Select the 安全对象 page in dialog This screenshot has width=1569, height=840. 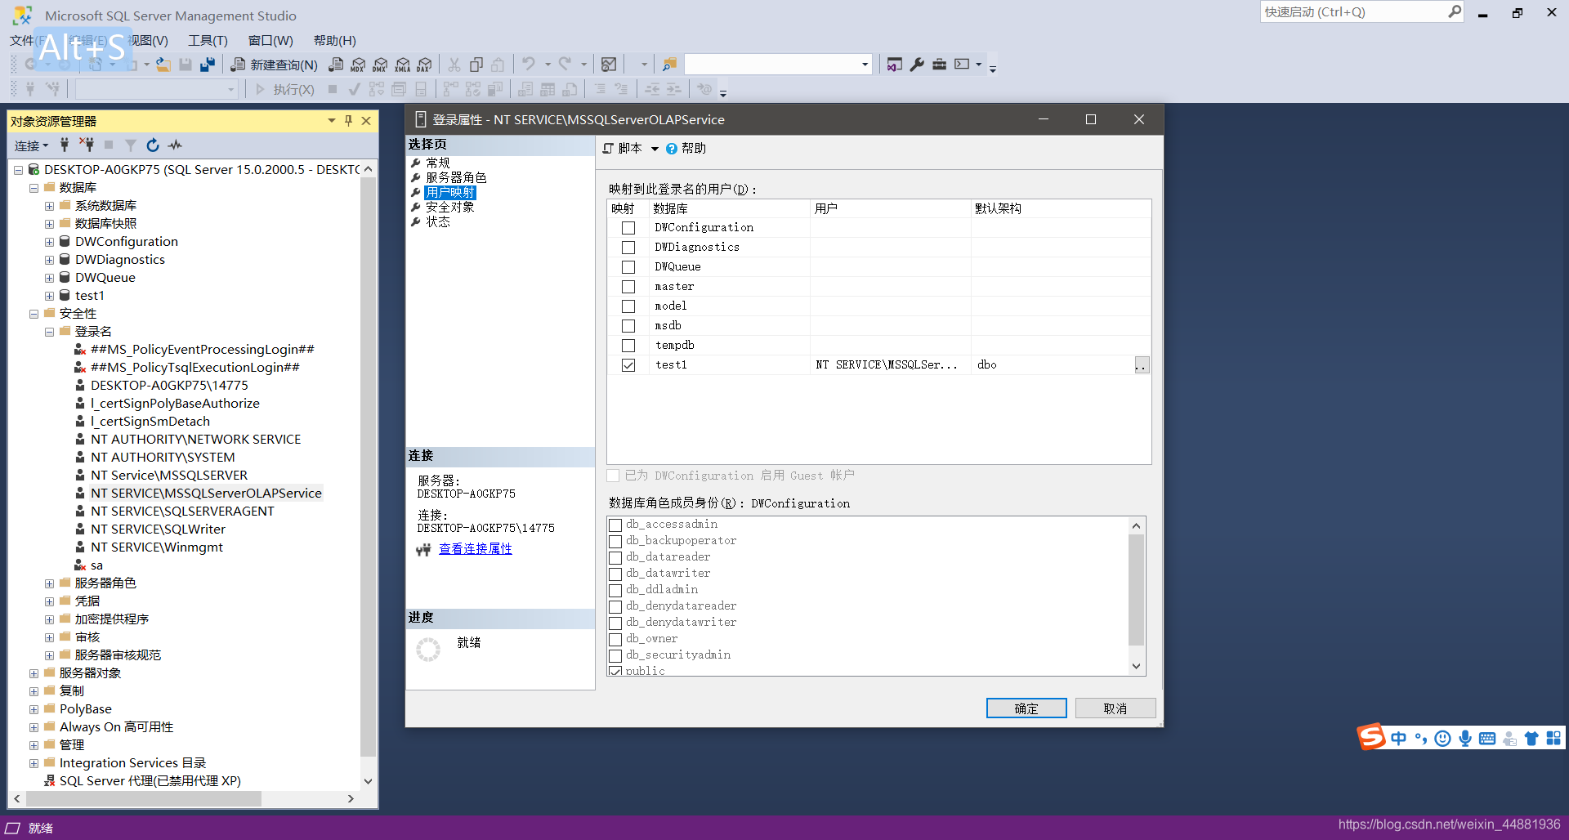click(450, 207)
